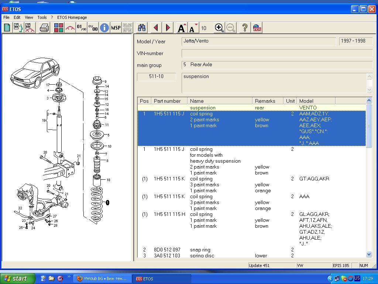378x284 pixels.
Task: Click the printer icon in toolbar
Action: (44, 28)
